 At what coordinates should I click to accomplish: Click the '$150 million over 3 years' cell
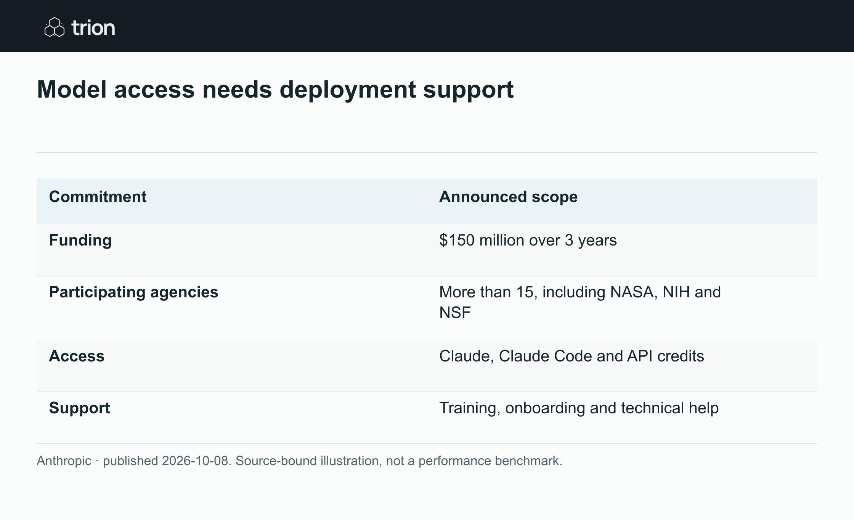528,240
